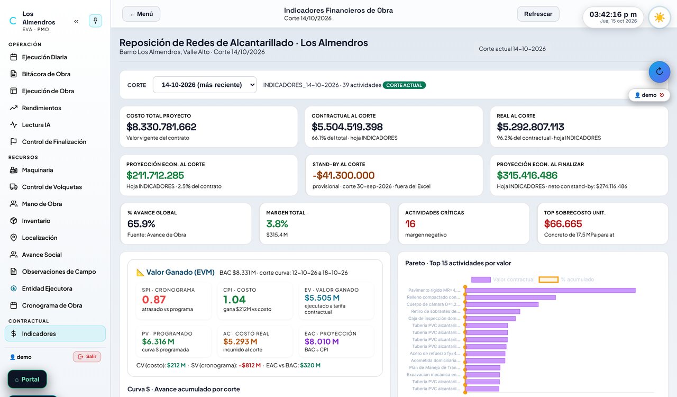Click the Indicadores dollar sign icon
The width and height of the screenshot is (677, 397).
pos(14,333)
